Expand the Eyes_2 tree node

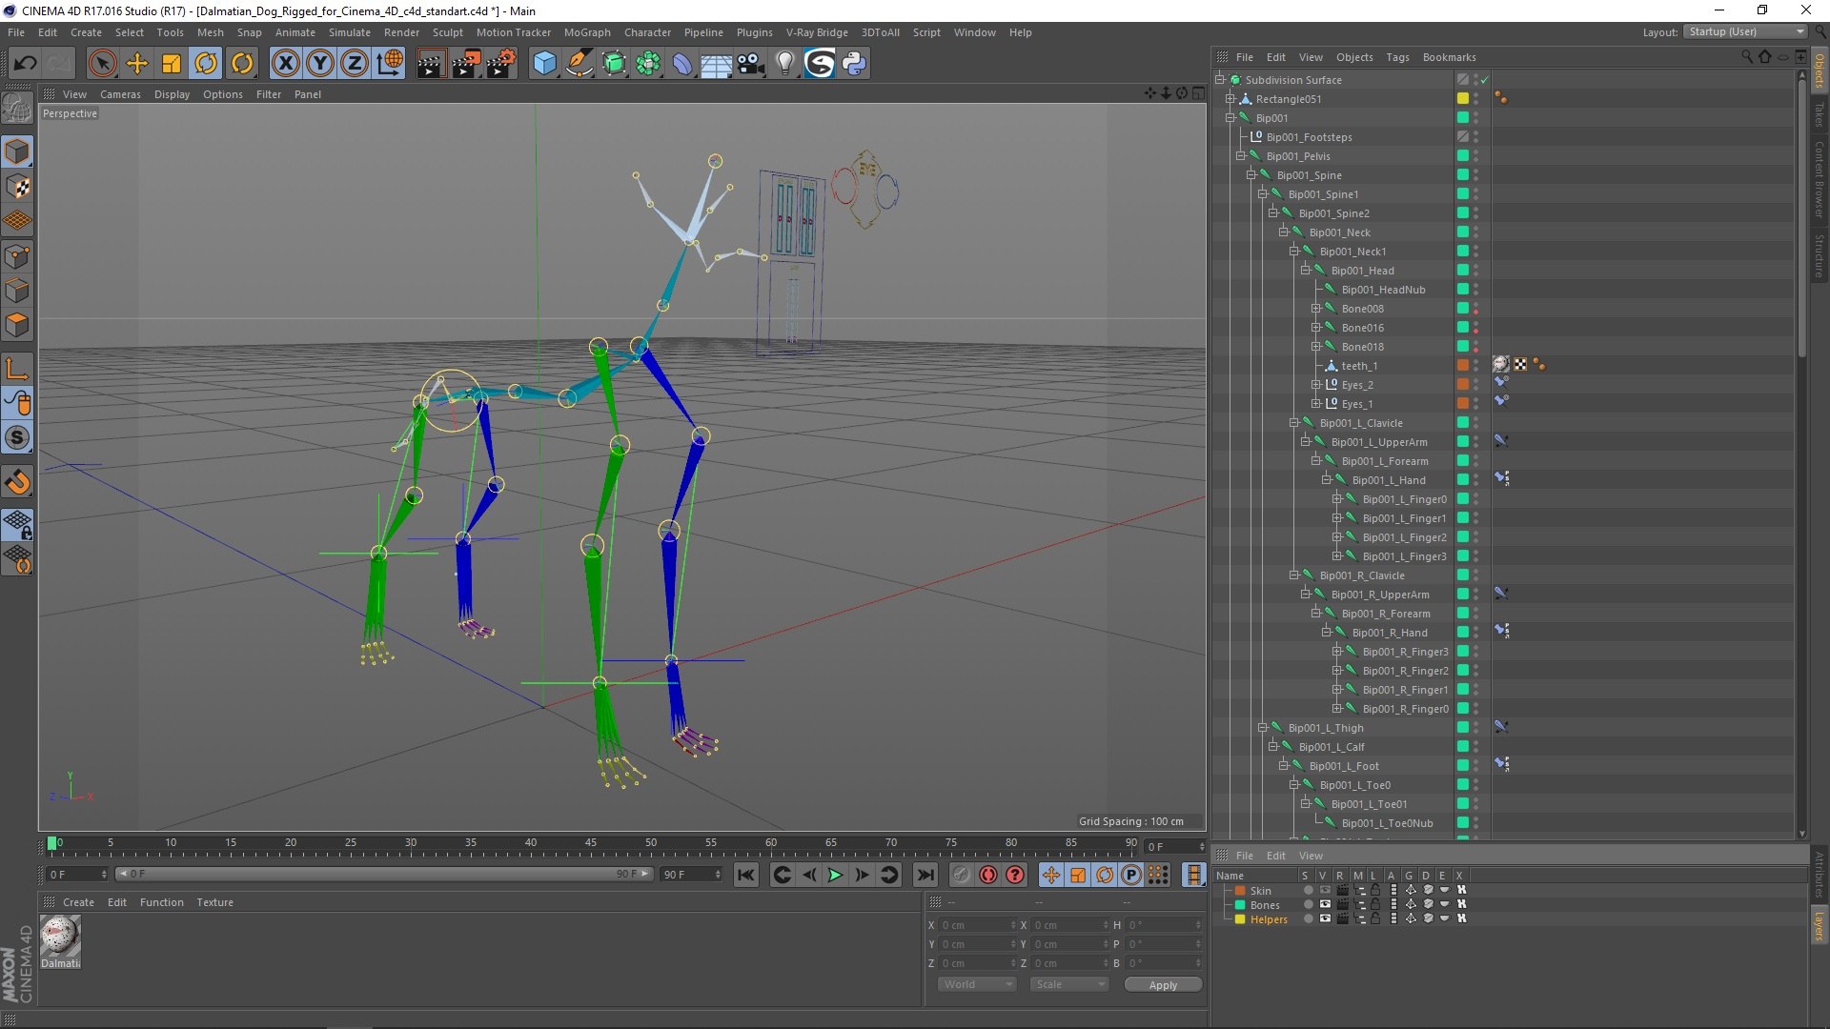[x=1315, y=385]
